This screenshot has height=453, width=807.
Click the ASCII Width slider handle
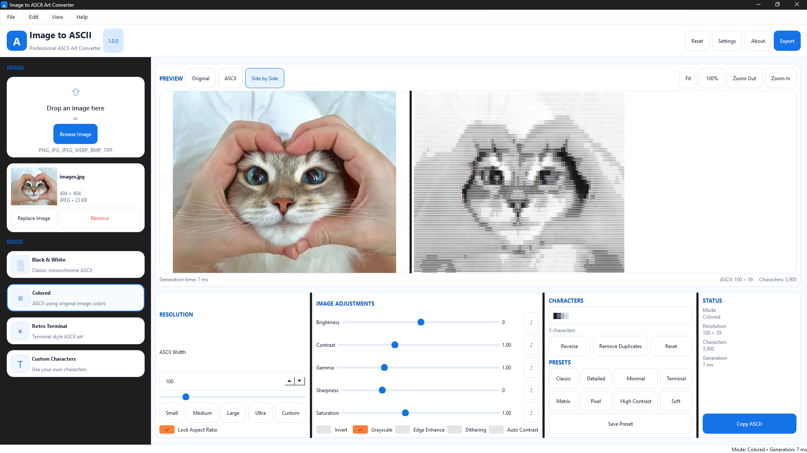point(186,397)
